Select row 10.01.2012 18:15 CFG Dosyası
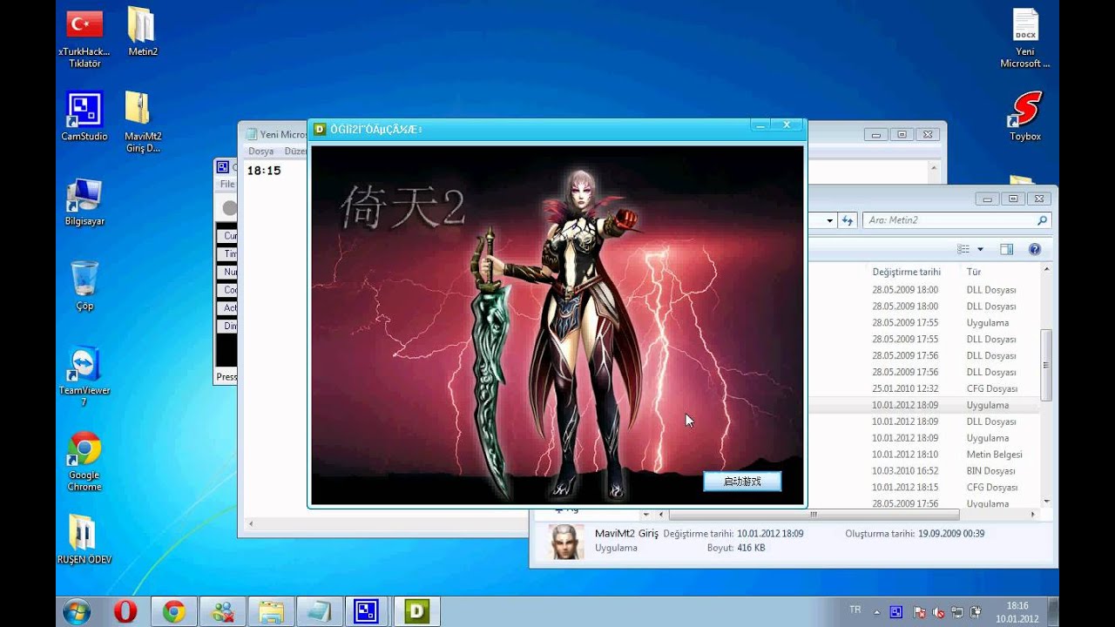 pos(923,488)
